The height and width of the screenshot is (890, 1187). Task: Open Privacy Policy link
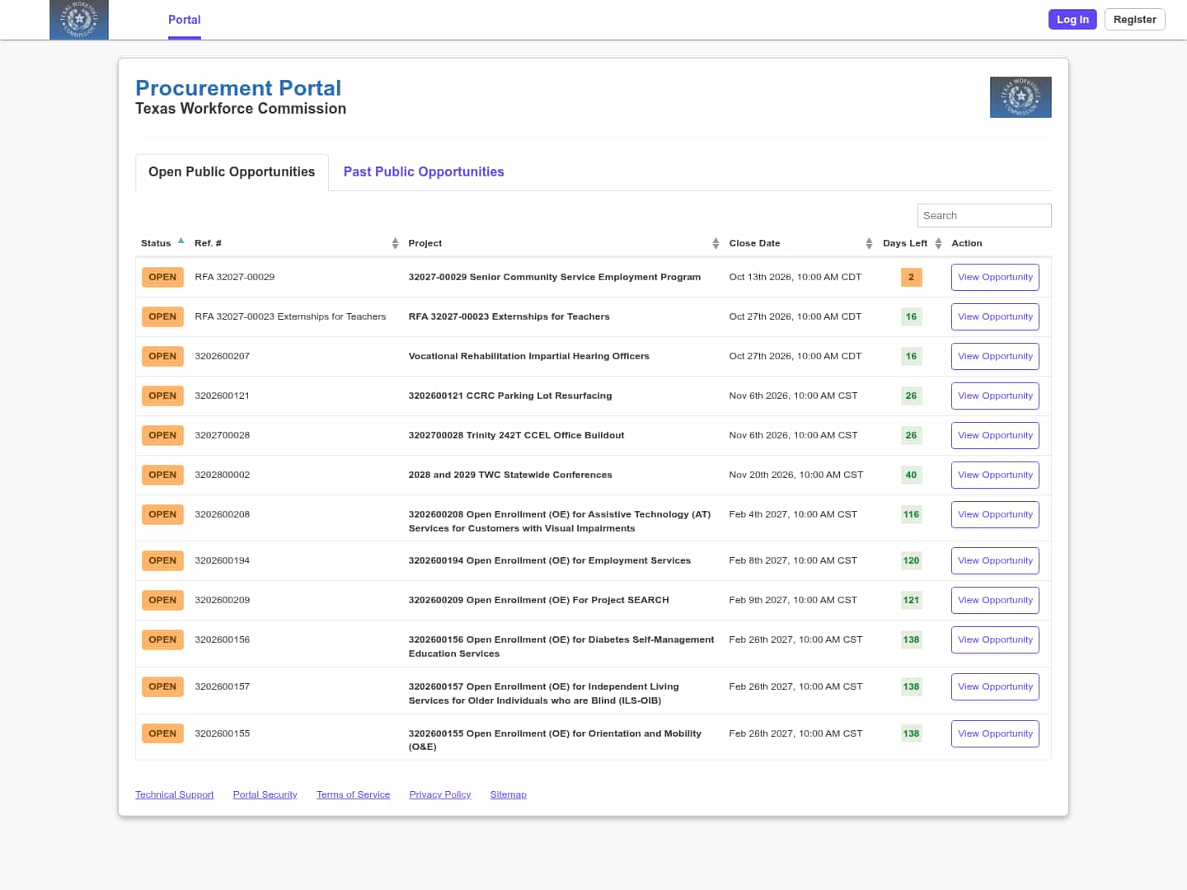(x=440, y=794)
